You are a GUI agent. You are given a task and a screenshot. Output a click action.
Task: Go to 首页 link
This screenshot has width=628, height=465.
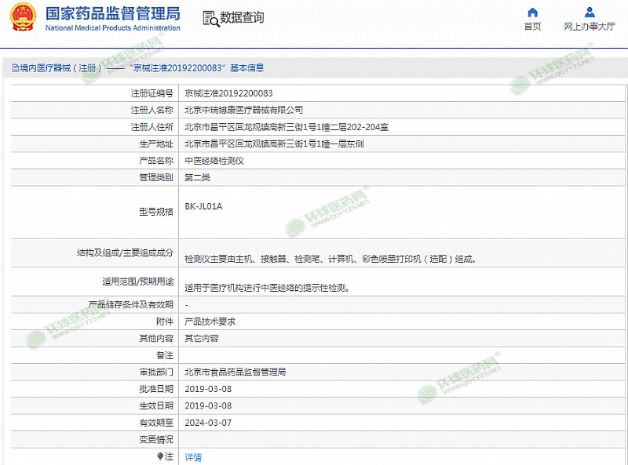pos(533,27)
